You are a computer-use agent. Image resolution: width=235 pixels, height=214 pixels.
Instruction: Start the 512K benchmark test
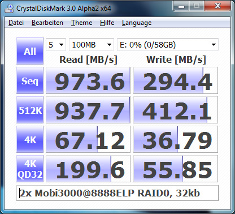tap(30, 110)
